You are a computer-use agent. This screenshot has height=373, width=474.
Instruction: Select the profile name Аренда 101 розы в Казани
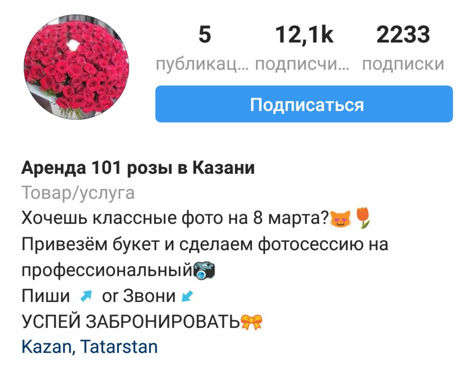point(138,168)
